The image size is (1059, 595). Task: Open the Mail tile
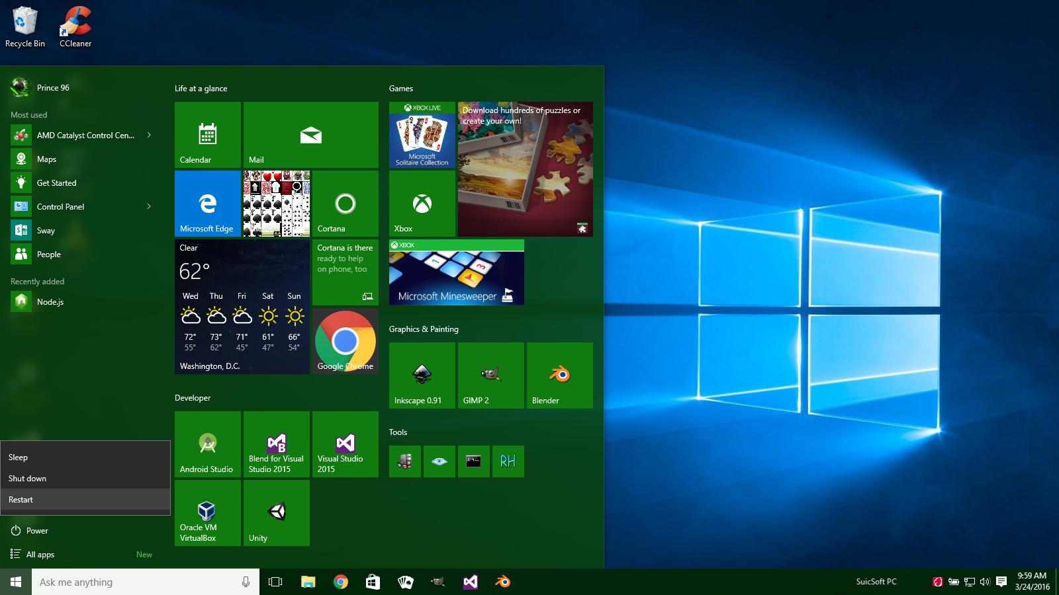pyautogui.click(x=311, y=135)
